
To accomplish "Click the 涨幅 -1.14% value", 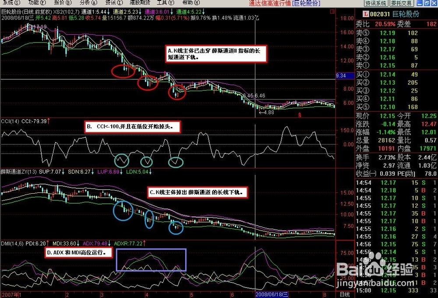I will tap(386, 132).
